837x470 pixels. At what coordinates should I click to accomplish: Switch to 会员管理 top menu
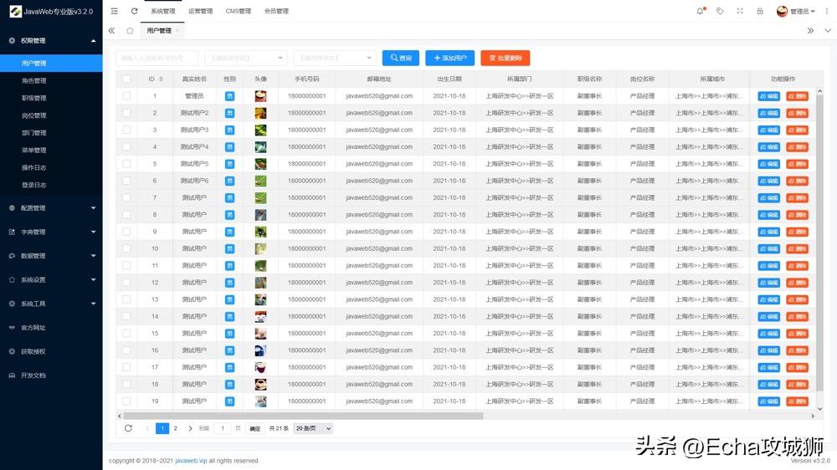276,11
